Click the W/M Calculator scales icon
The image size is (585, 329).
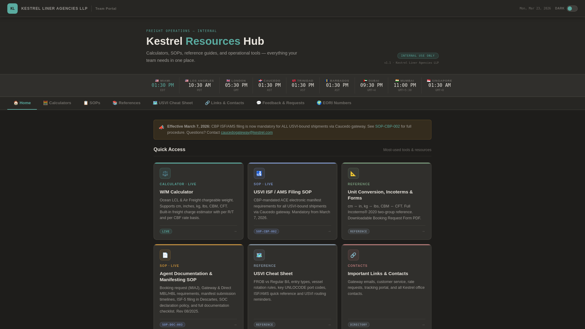pyautogui.click(x=165, y=173)
